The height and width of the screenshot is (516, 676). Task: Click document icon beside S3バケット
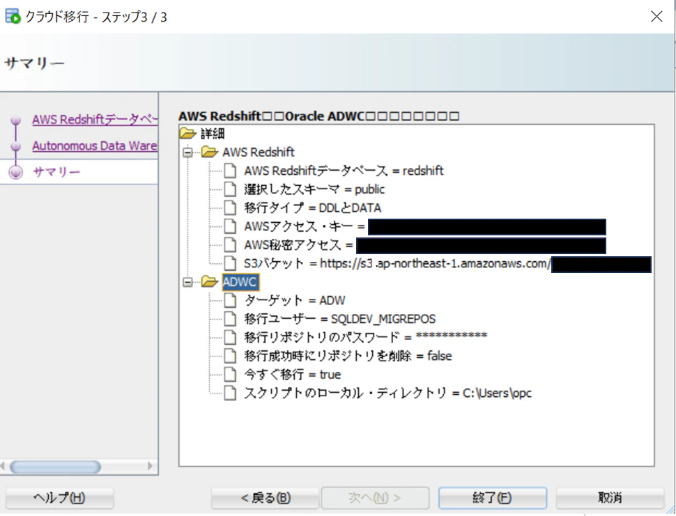[230, 263]
